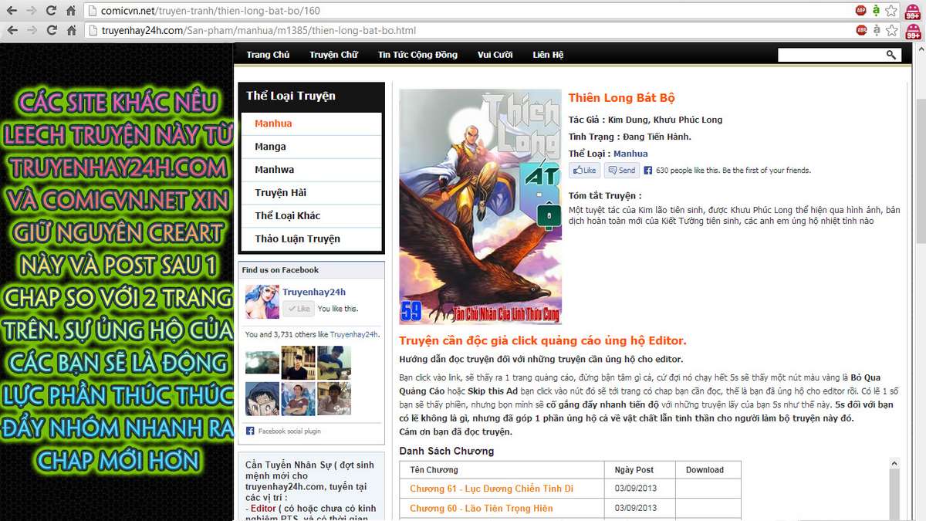Click the grayed Like button for Truyenhay24h
The height and width of the screenshot is (521, 926).
point(299,309)
